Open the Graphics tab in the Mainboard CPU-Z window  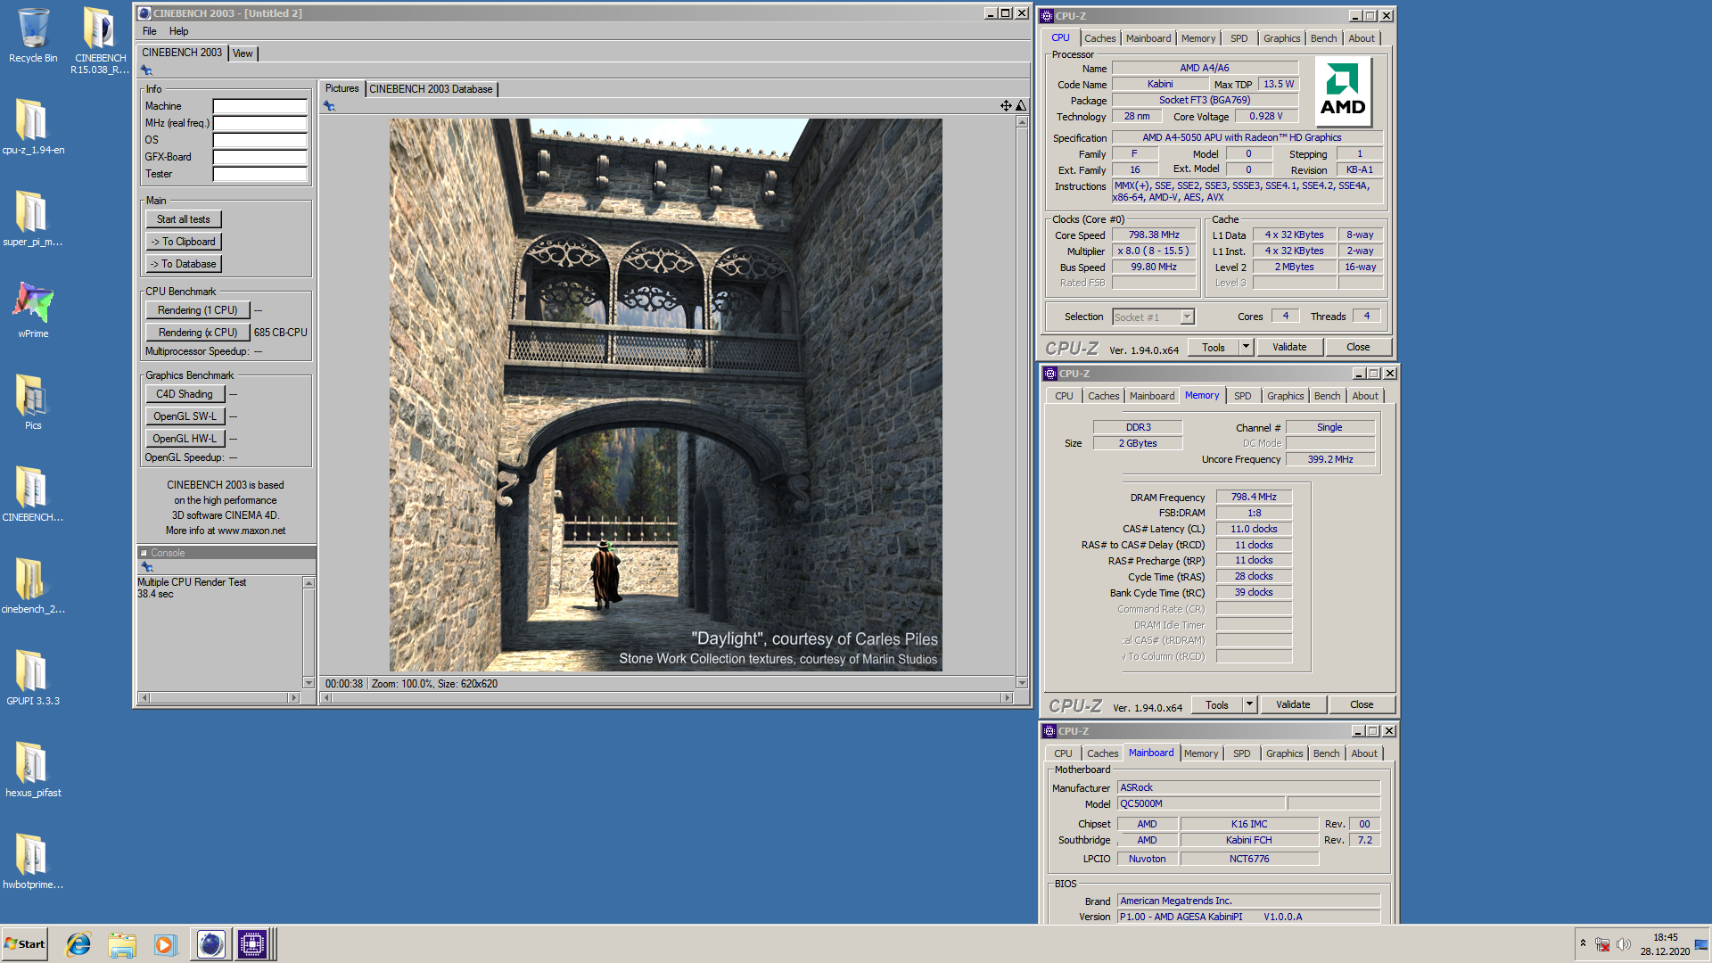[x=1284, y=753]
